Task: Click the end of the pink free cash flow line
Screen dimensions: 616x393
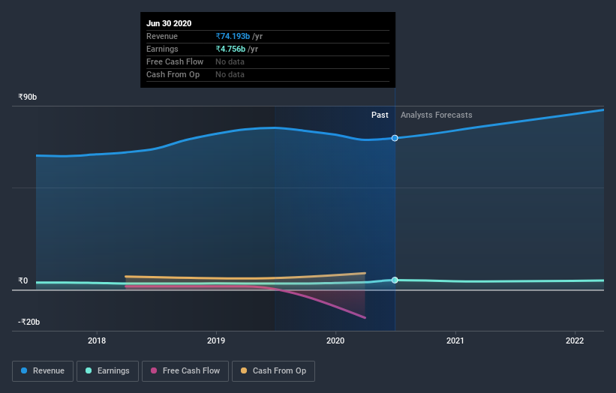Action: pos(365,317)
